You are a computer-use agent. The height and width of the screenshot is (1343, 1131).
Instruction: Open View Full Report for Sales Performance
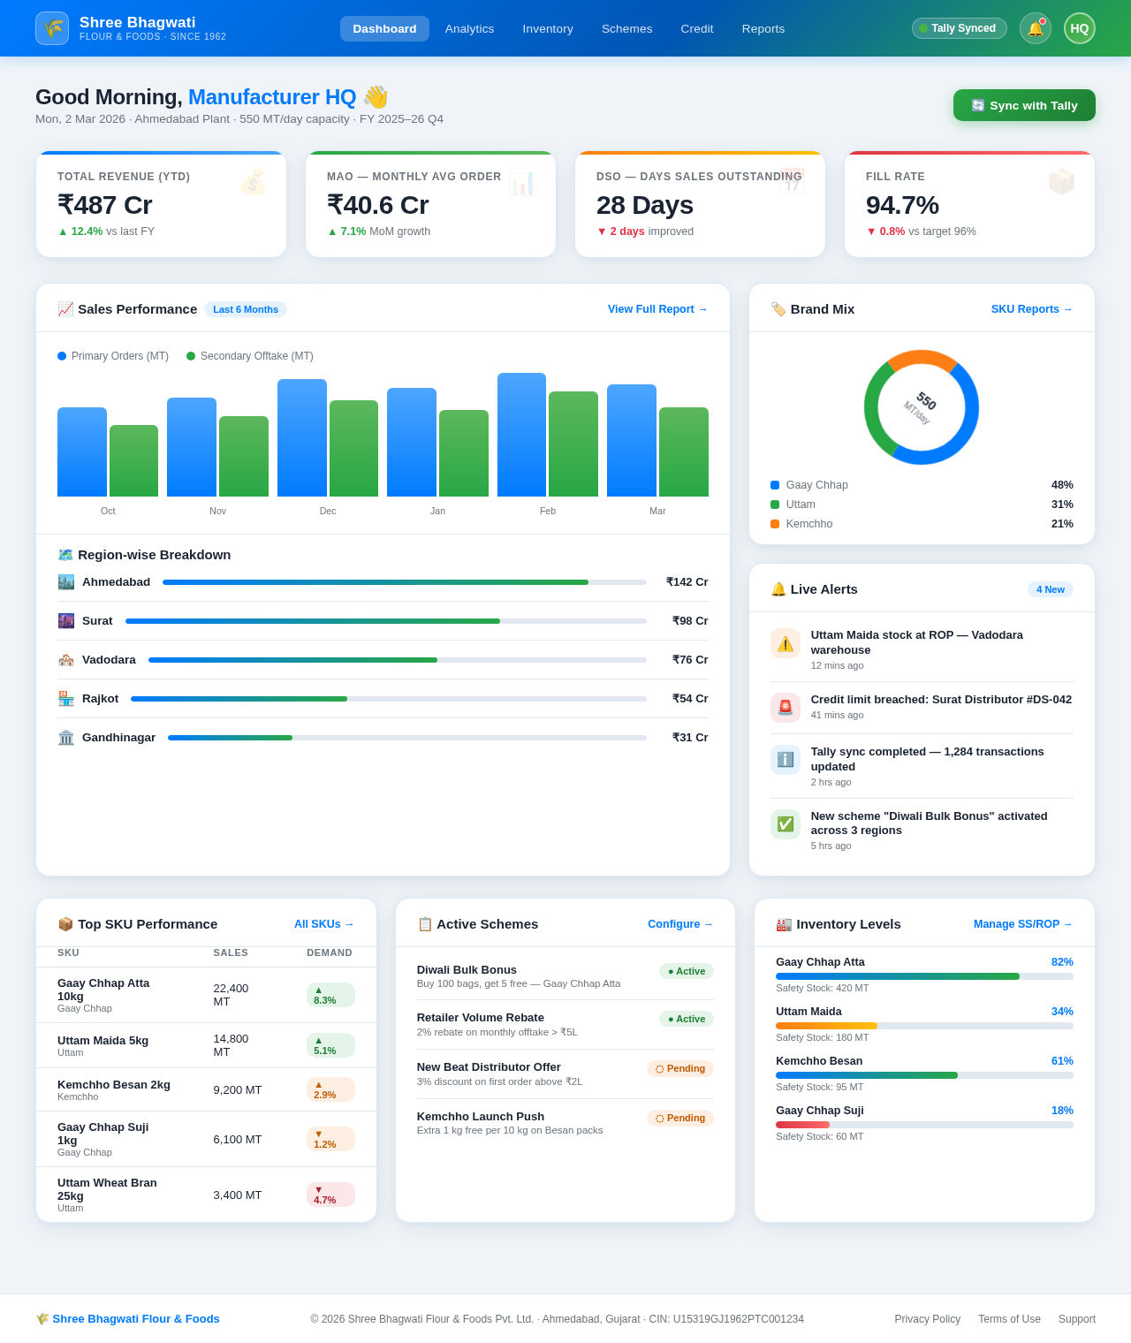click(x=657, y=309)
